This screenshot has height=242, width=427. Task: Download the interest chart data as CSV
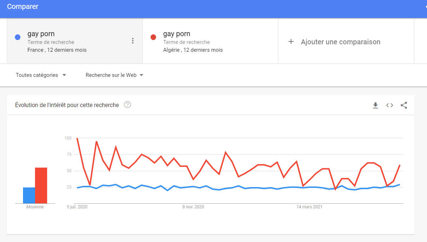[375, 105]
